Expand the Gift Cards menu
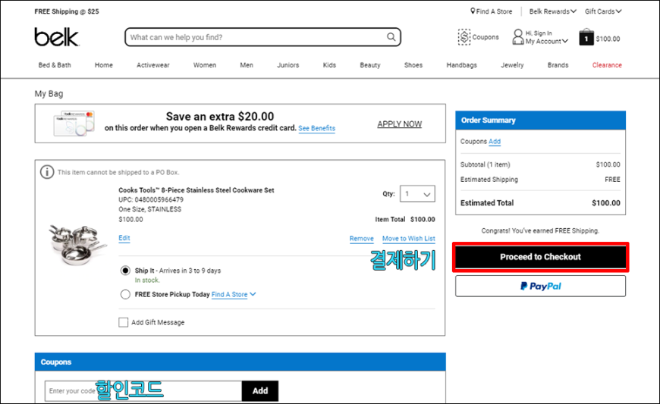This screenshot has height=404, width=660. (x=603, y=11)
